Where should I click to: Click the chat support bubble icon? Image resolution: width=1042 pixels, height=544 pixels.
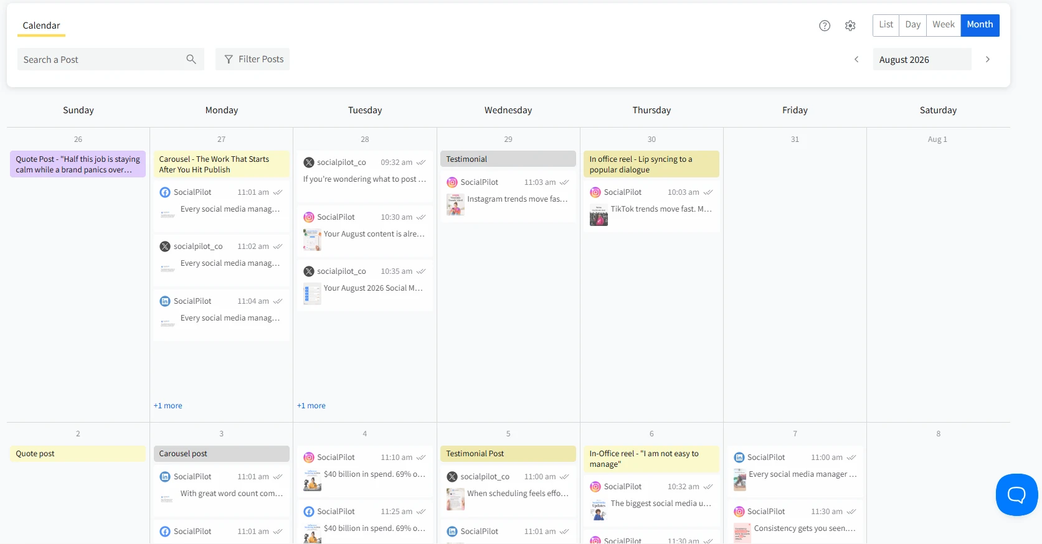[1016, 495]
